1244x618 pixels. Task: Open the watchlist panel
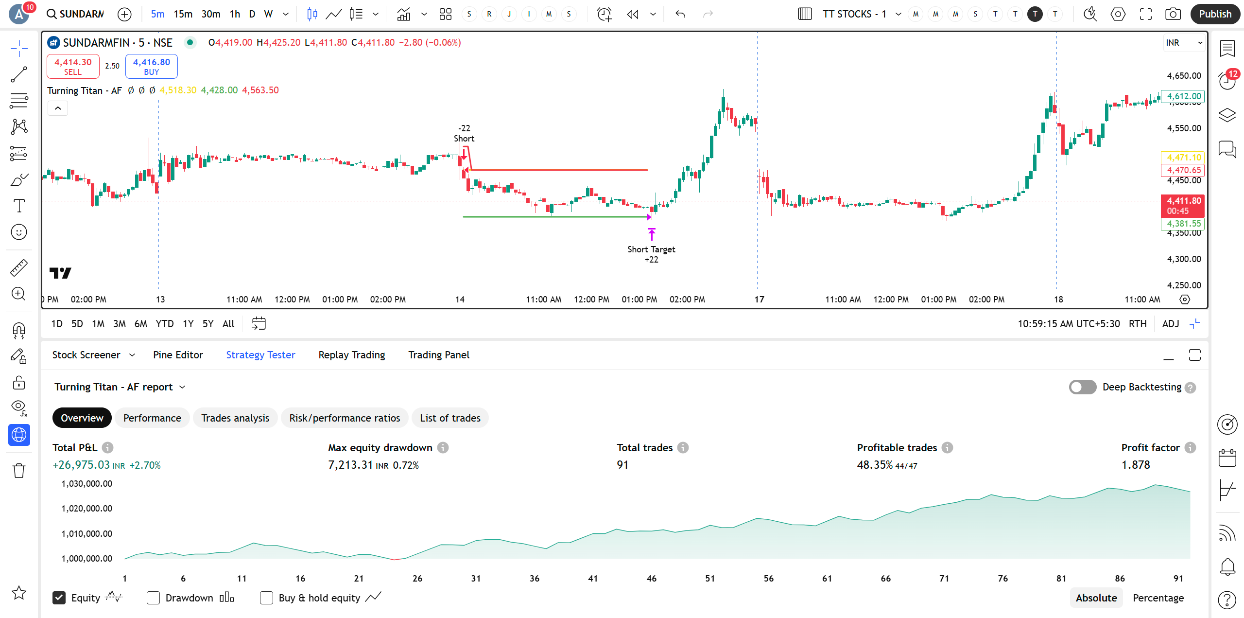click(1227, 48)
